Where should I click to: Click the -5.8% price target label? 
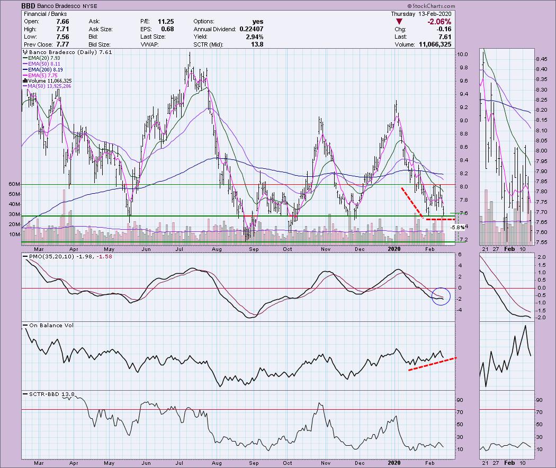pyautogui.click(x=458, y=227)
